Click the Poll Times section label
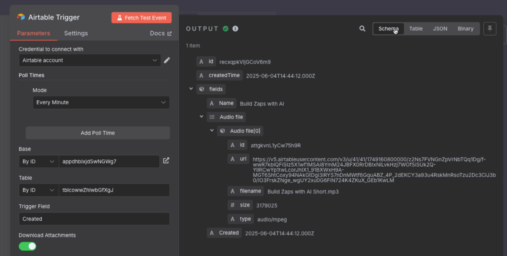 31,75
